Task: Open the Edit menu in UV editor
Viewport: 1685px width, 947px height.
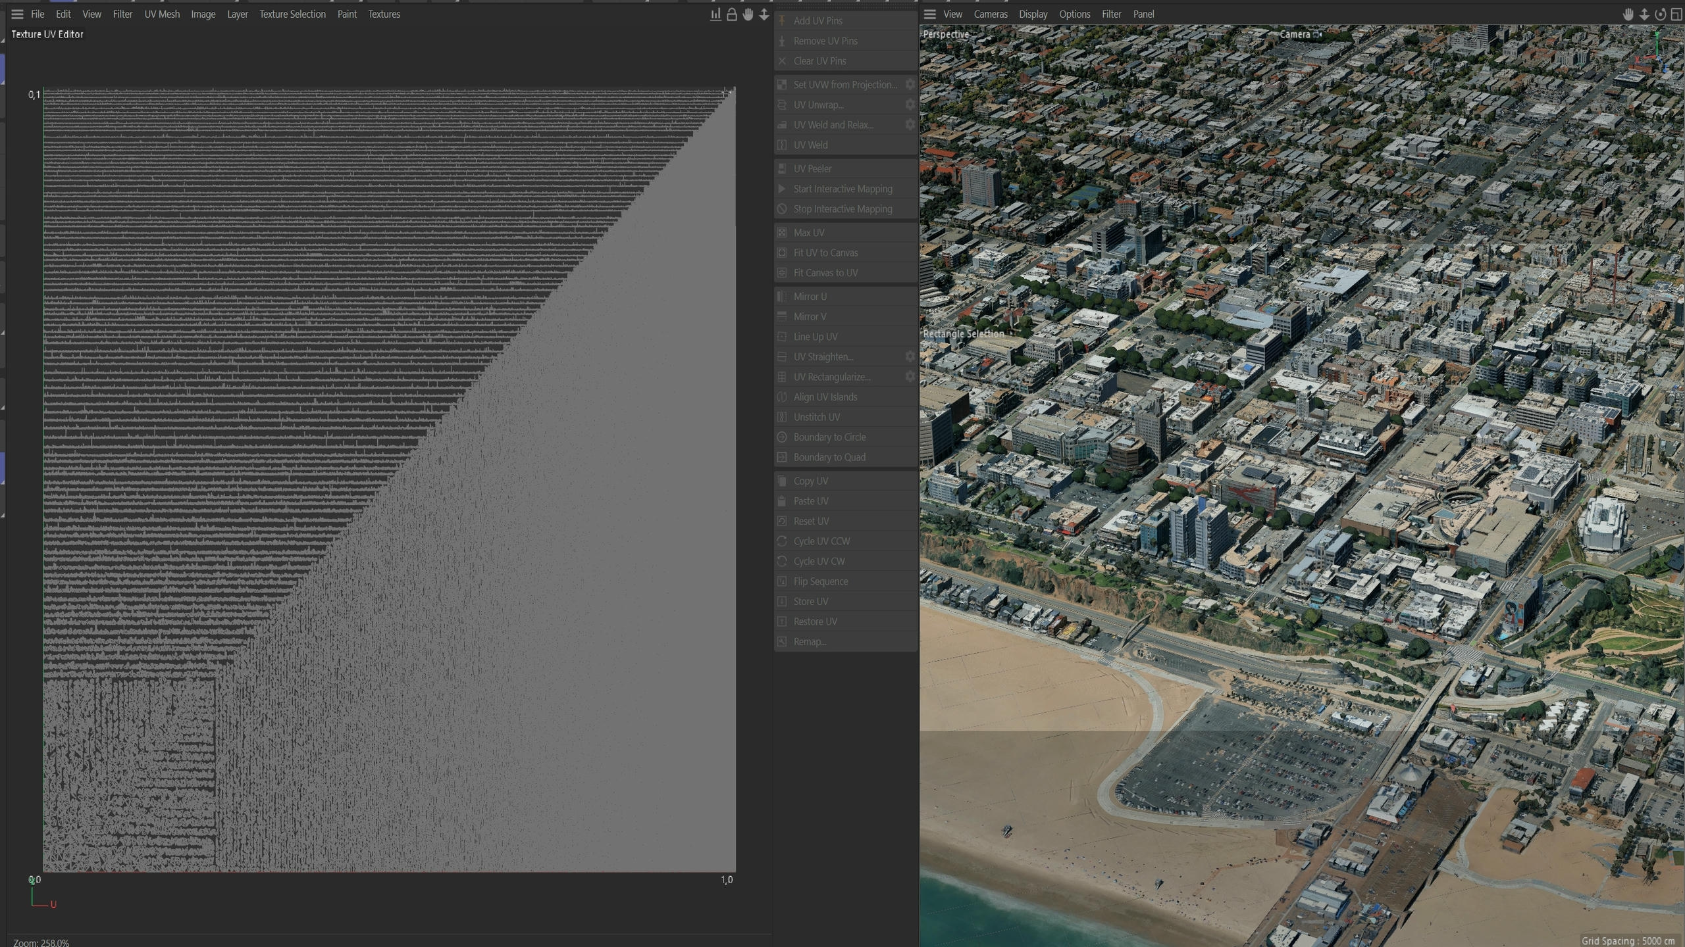Action: tap(63, 14)
